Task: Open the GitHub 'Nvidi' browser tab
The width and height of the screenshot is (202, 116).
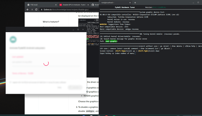Action: coord(95,5)
